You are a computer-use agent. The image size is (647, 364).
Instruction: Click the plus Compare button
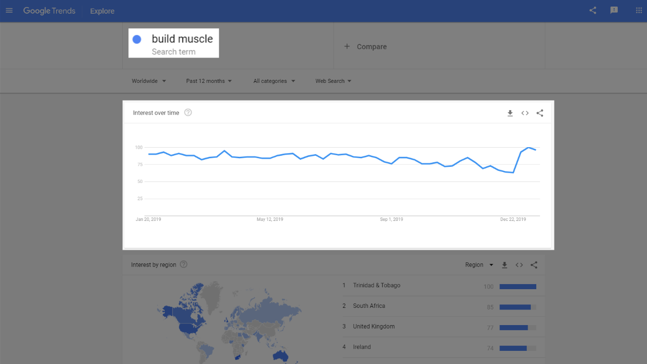click(x=365, y=47)
